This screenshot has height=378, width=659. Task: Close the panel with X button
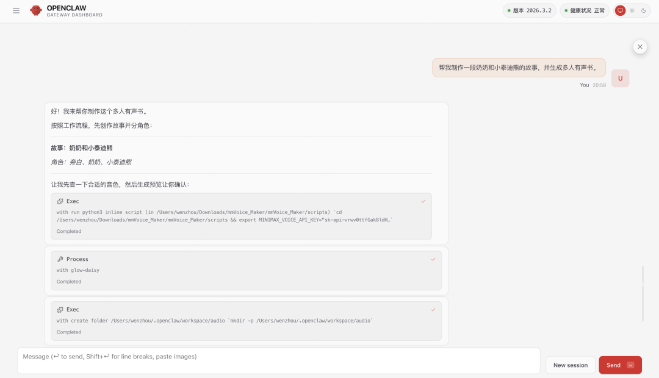coord(639,47)
